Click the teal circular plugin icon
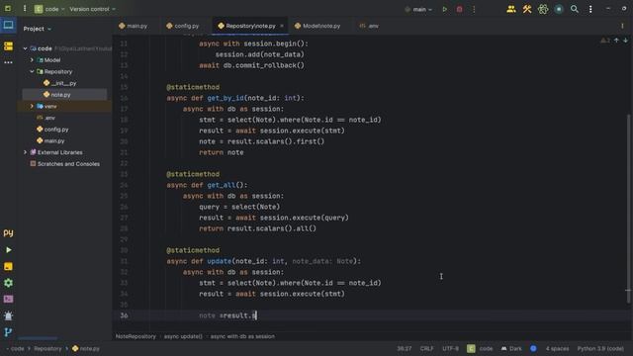Image resolution: width=633 pixels, height=356 pixels. click(x=559, y=9)
